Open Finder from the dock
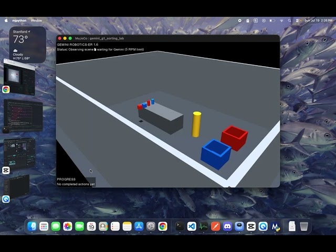 pos(32,226)
